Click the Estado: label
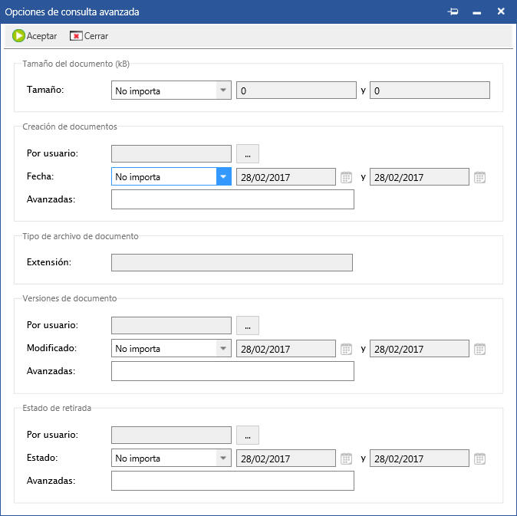This screenshot has width=517, height=516. [x=42, y=458]
